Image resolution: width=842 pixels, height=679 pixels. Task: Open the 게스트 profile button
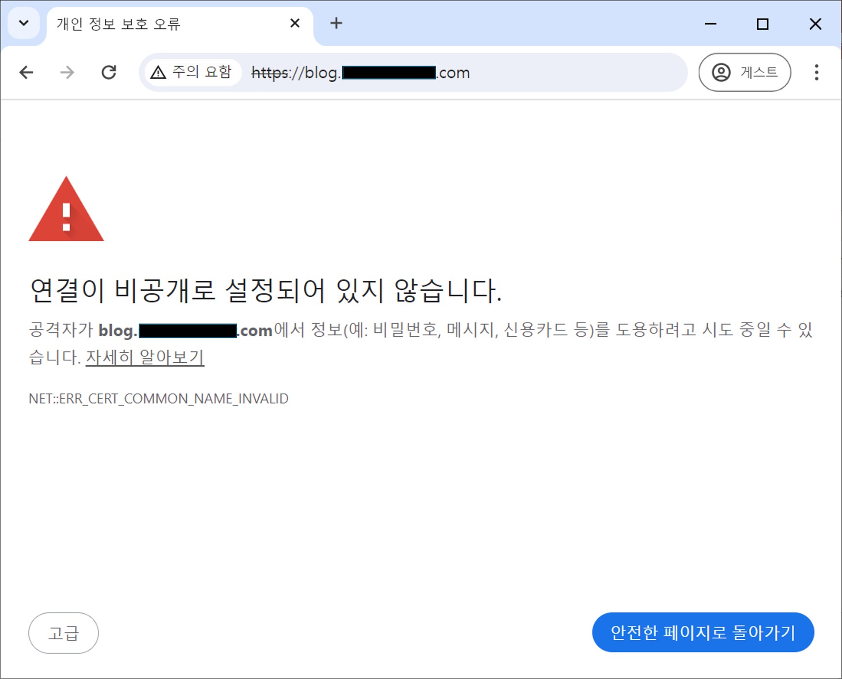(x=744, y=73)
